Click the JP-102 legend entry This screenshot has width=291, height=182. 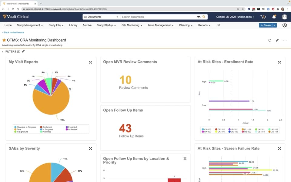(x=233, y=130)
